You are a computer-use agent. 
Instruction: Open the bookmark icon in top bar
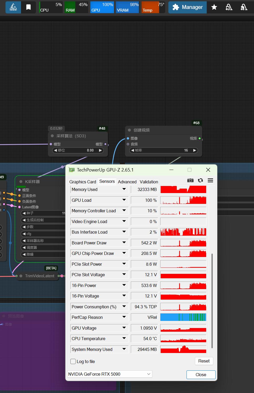click(28, 7)
